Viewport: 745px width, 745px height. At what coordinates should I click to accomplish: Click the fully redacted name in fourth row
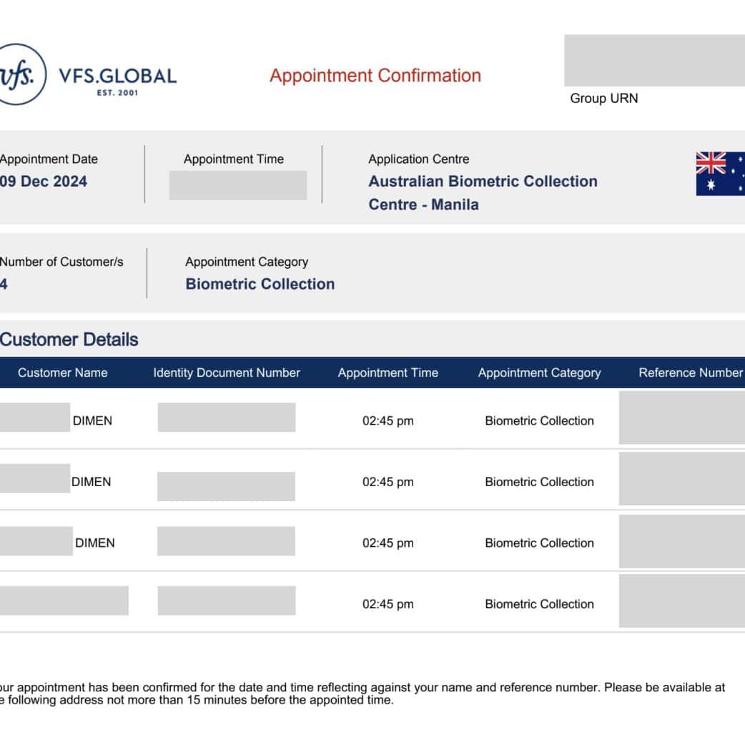[x=64, y=601]
